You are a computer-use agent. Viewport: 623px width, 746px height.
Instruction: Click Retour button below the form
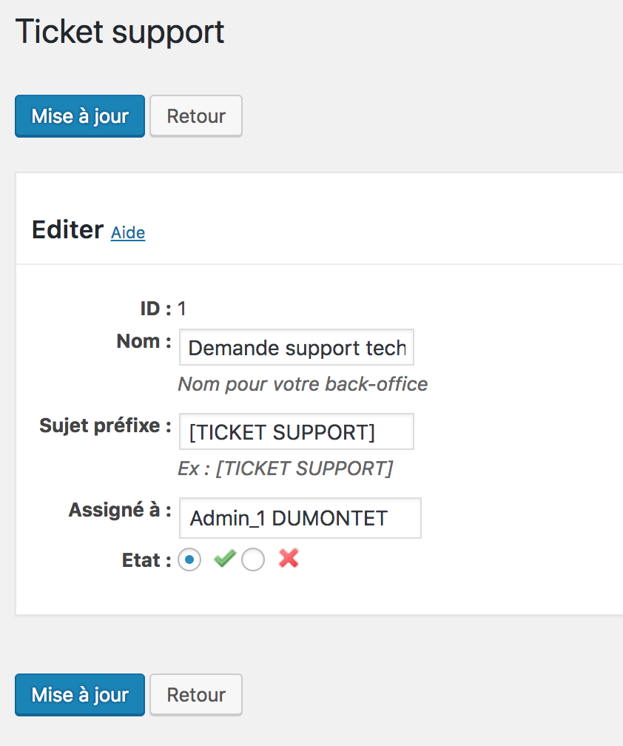point(196,695)
